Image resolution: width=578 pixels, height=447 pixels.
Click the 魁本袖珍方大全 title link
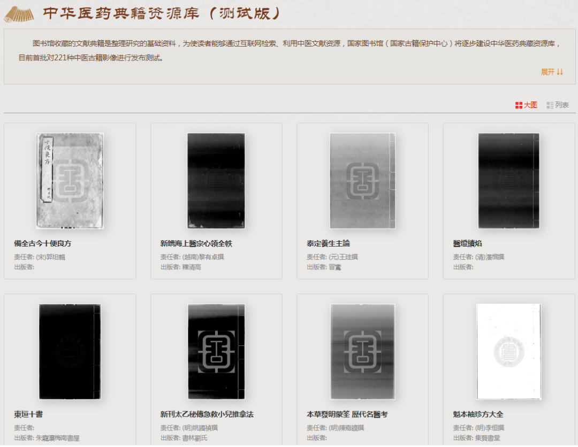478,414
